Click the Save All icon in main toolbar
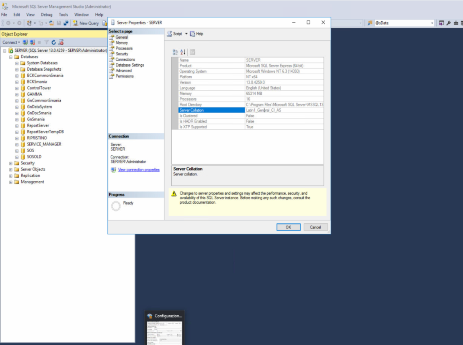This screenshot has height=345, width=463. [x=65, y=23]
